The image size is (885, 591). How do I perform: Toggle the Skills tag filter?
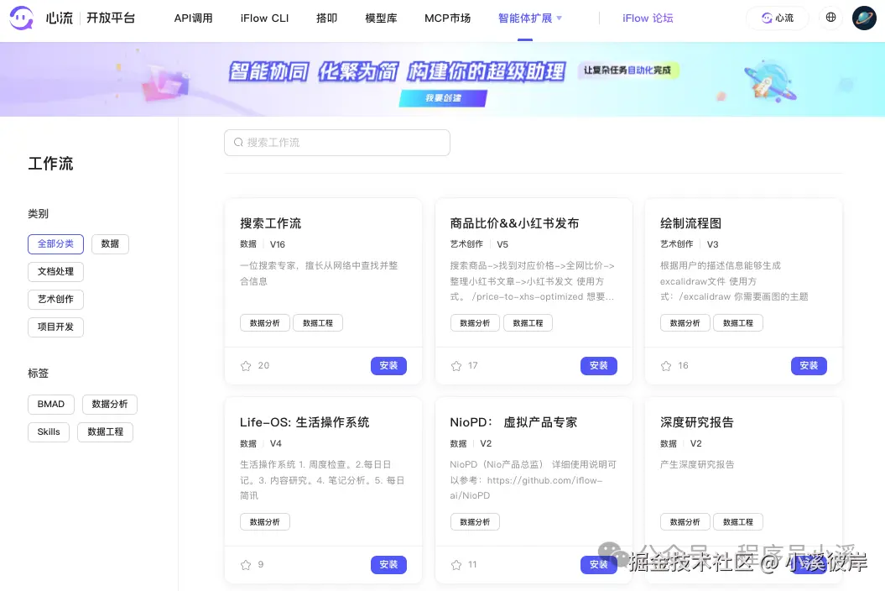point(48,431)
